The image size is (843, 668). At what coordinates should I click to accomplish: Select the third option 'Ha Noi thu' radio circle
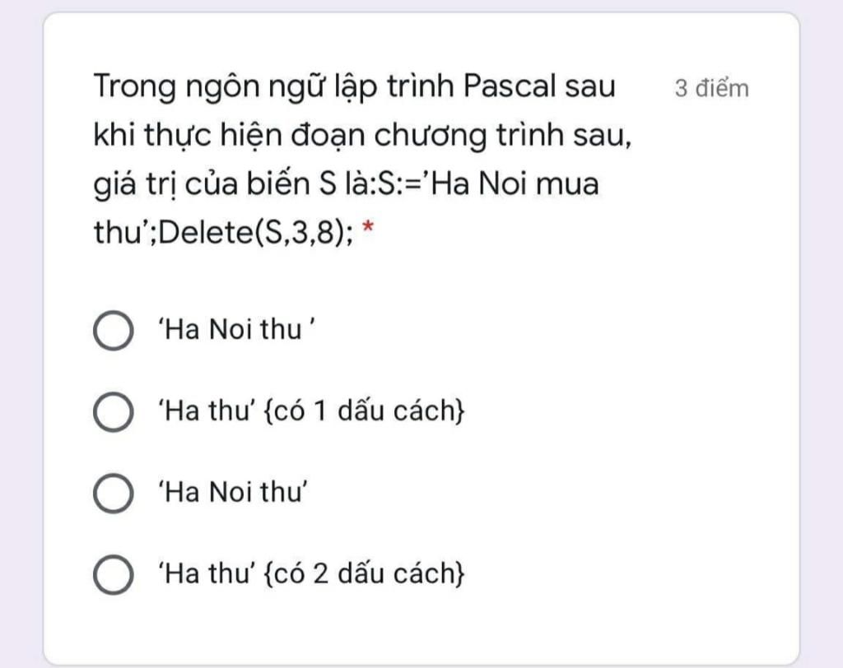(114, 494)
